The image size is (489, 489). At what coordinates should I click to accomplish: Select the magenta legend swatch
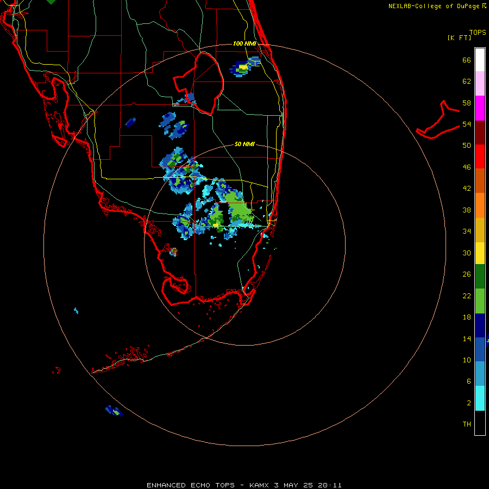click(480, 108)
